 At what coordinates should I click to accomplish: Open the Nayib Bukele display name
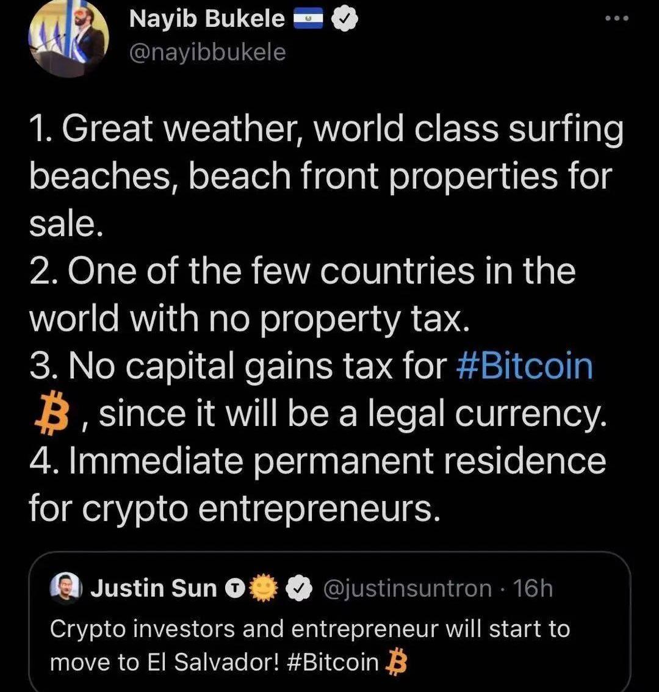tap(207, 20)
